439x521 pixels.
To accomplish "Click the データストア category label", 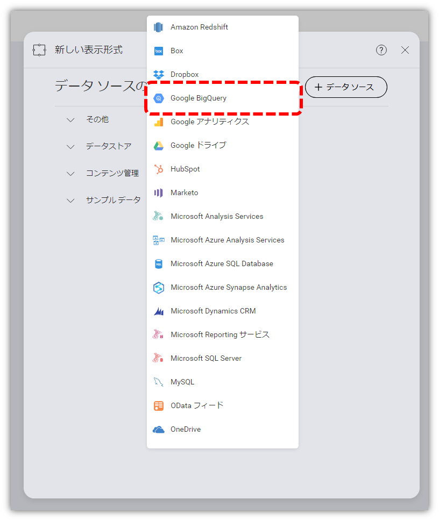I will click(109, 146).
